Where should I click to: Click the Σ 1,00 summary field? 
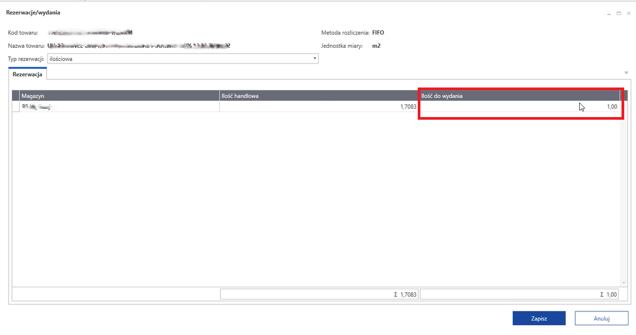[519, 294]
